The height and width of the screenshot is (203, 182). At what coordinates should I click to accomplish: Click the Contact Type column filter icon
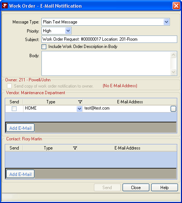(75, 148)
